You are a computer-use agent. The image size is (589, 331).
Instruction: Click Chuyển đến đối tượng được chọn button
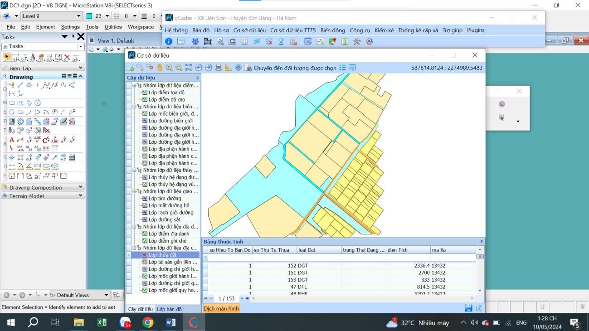click(x=291, y=68)
